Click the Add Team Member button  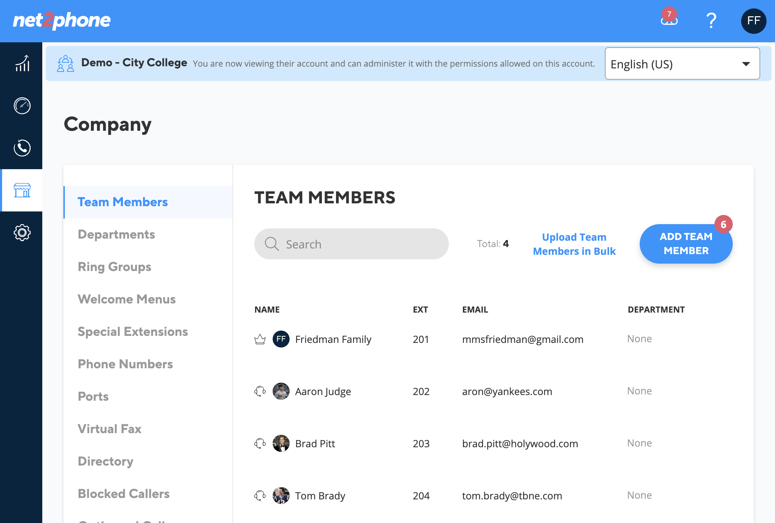pyautogui.click(x=686, y=244)
